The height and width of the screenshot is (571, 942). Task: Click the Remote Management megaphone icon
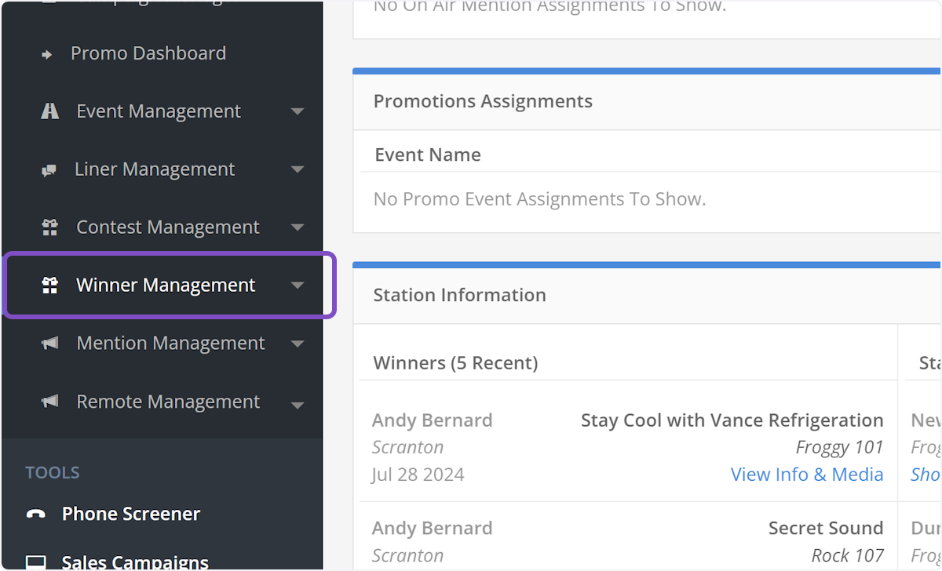[x=49, y=401]
